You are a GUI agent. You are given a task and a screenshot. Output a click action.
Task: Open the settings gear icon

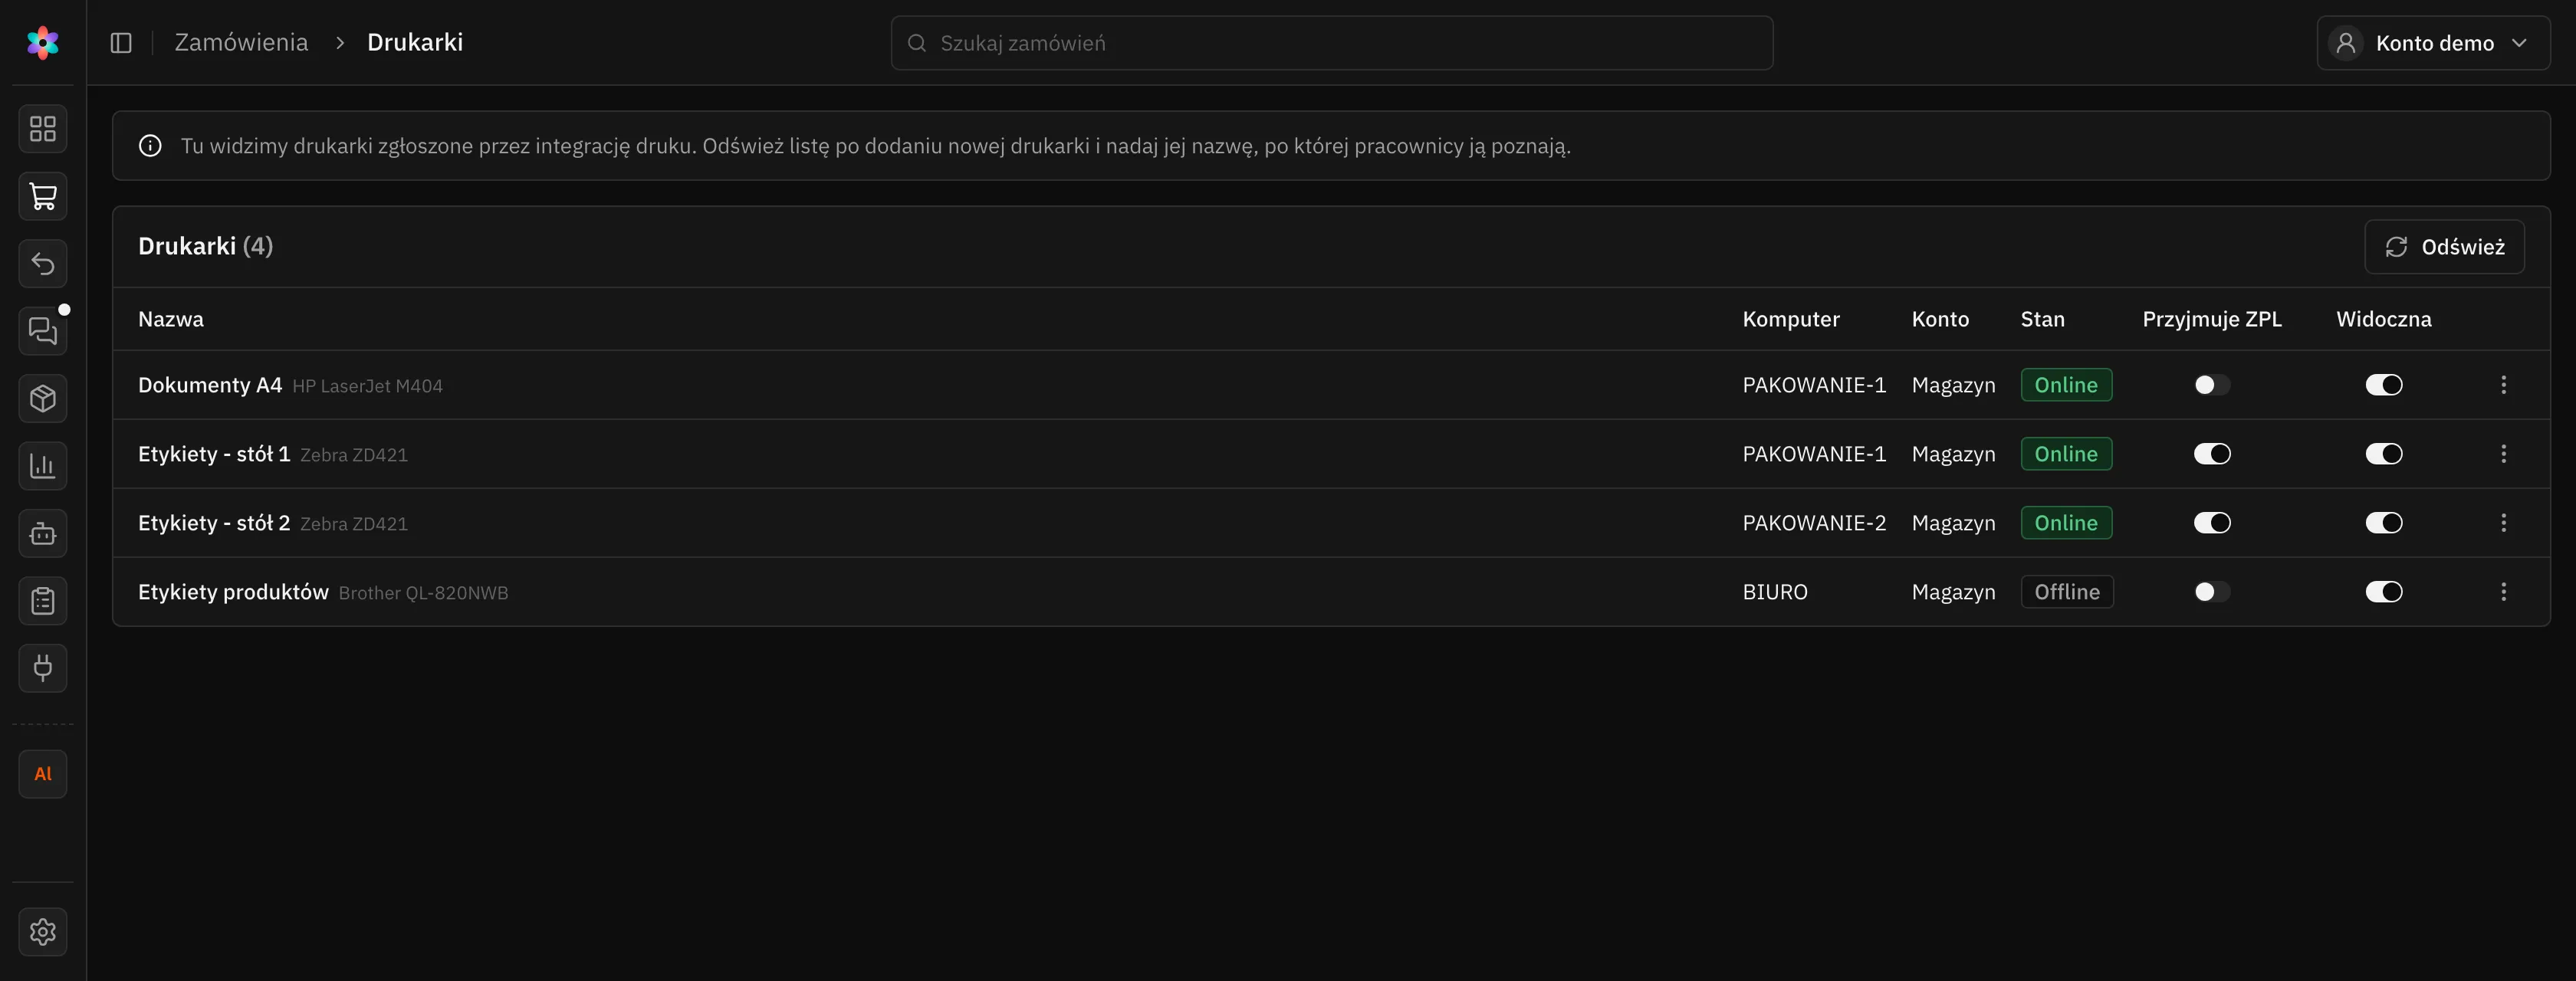click(43, 932)
